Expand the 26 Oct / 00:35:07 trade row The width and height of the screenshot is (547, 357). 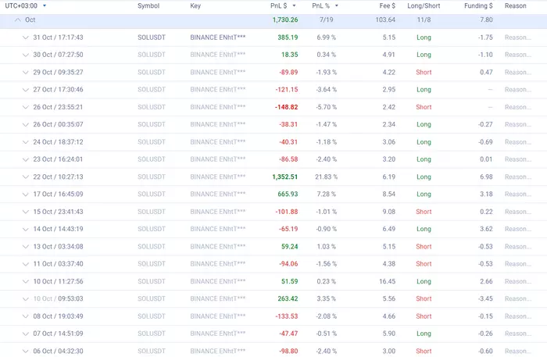click(26, 124)
